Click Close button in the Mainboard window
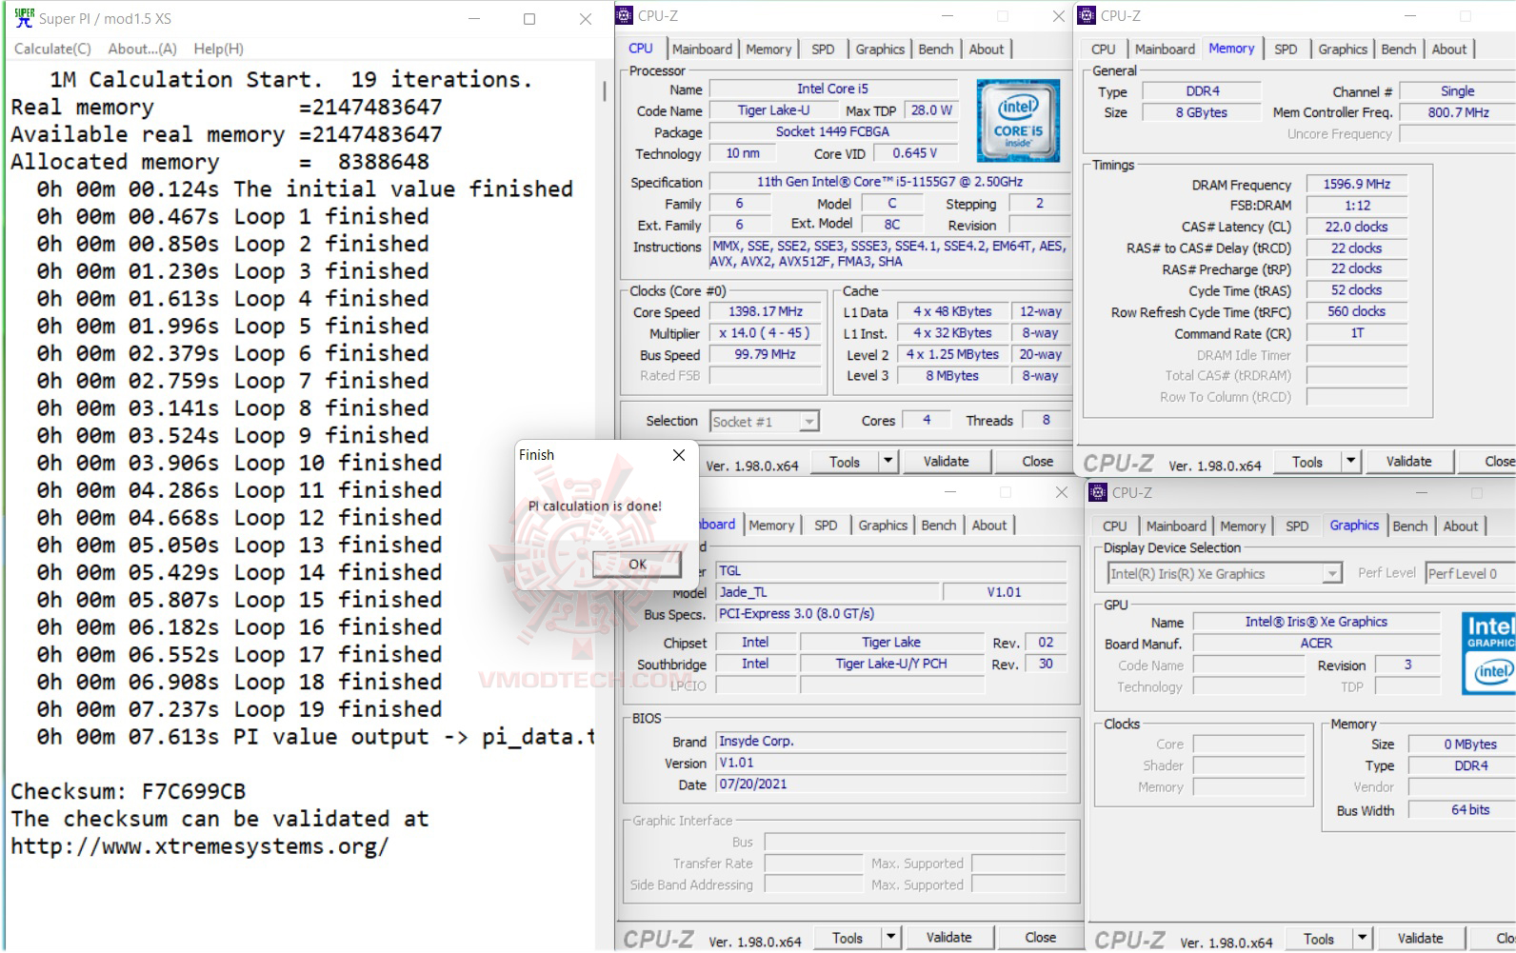Screen dimensions: 1516x953 (x=1040, y=939)
